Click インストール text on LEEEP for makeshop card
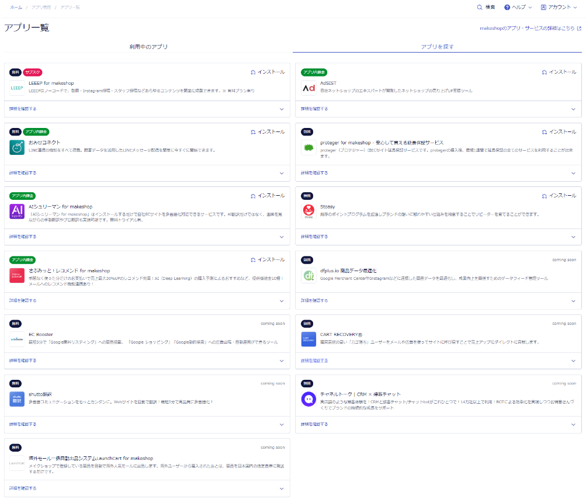Image resolution: width=586 pixels, height=499 pixels. 271,72
